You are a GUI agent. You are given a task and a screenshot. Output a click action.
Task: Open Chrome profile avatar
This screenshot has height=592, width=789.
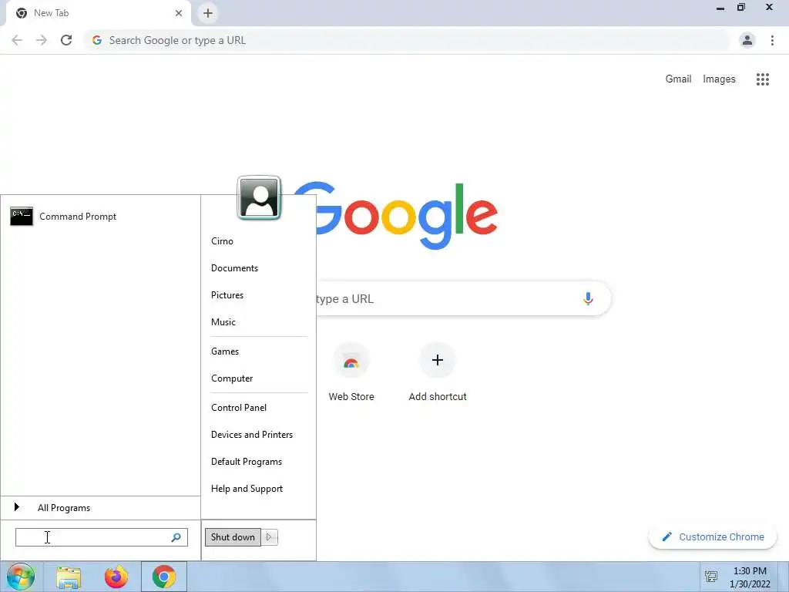(747, 40)
